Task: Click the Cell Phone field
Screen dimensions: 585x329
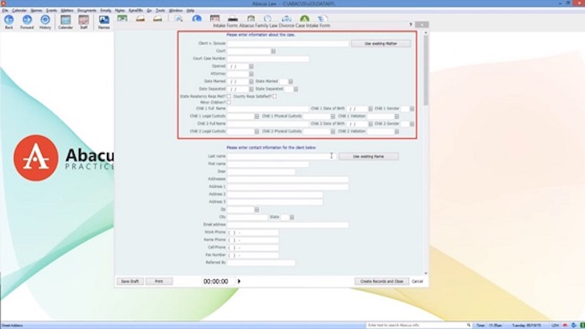Action: click(253, 247)
